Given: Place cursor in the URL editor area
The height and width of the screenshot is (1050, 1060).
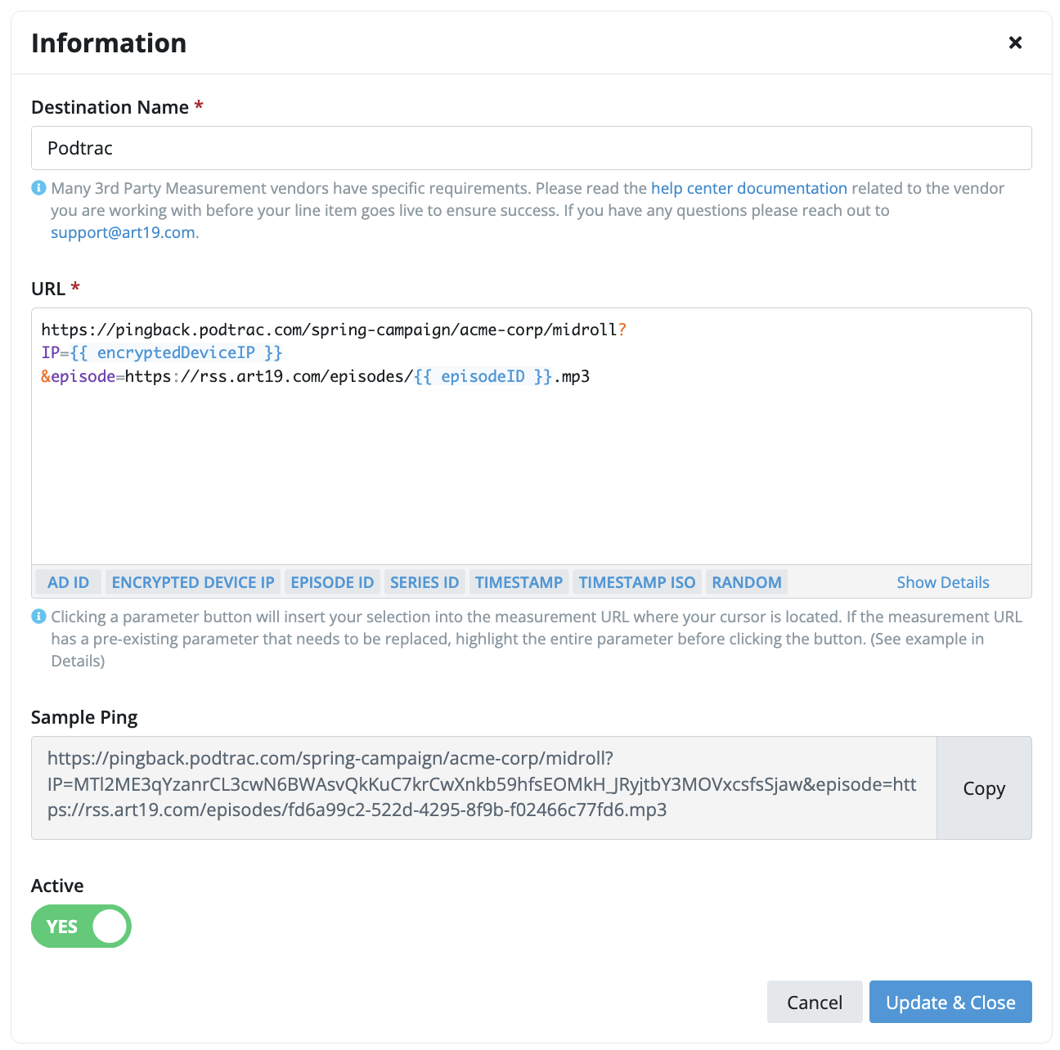Looking at the screenshot, I should click(532, 437).
